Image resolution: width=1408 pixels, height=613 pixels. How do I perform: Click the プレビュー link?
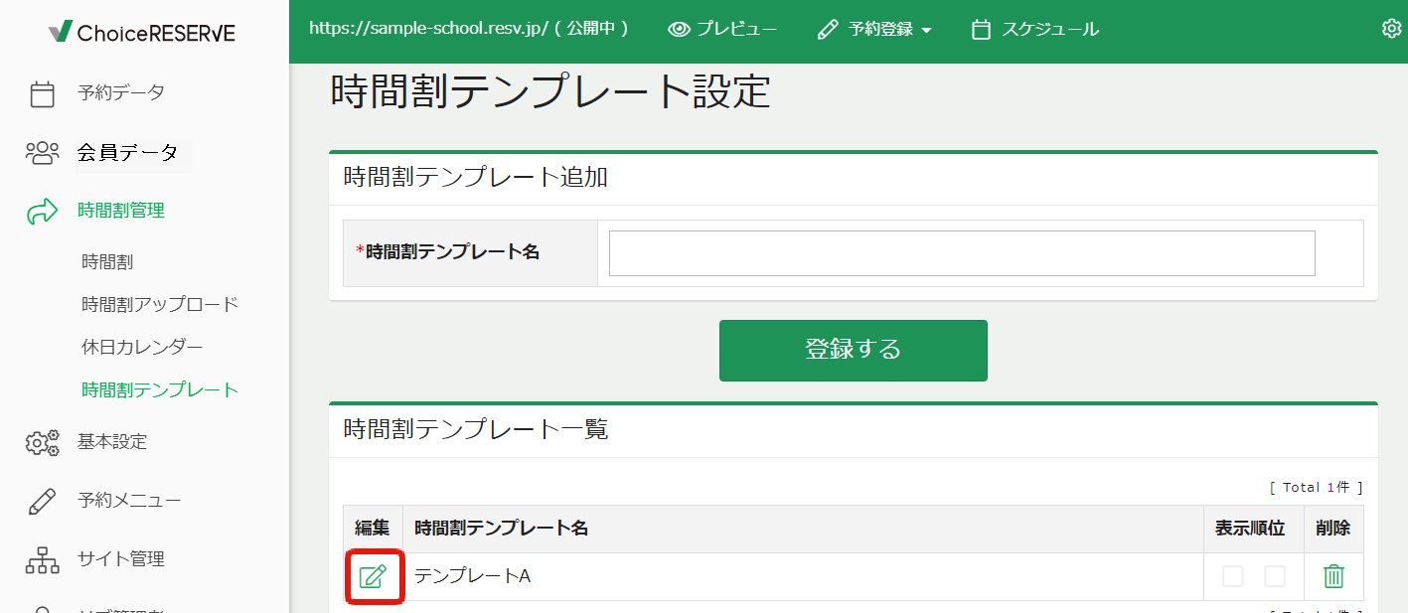(x=736, y=30)
